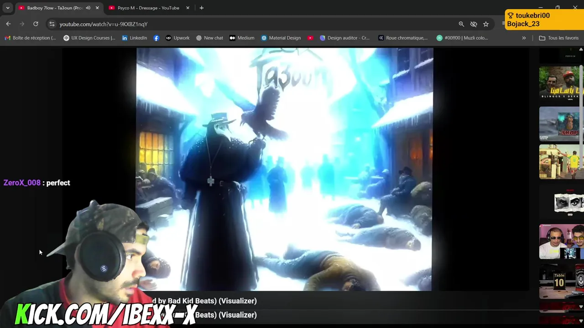Viewport: 584px width, 328px height.
Task: Switch to Psyco M - Dressage YouTube tab
Action: click(149, 8)
